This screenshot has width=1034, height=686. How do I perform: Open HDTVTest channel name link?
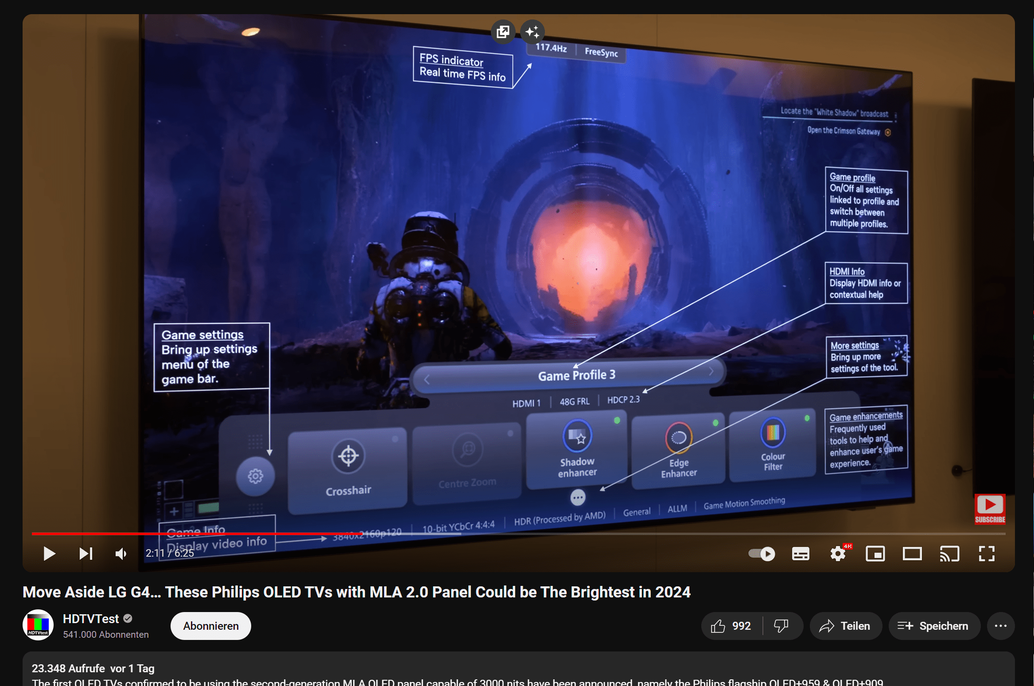click(91, 619)
